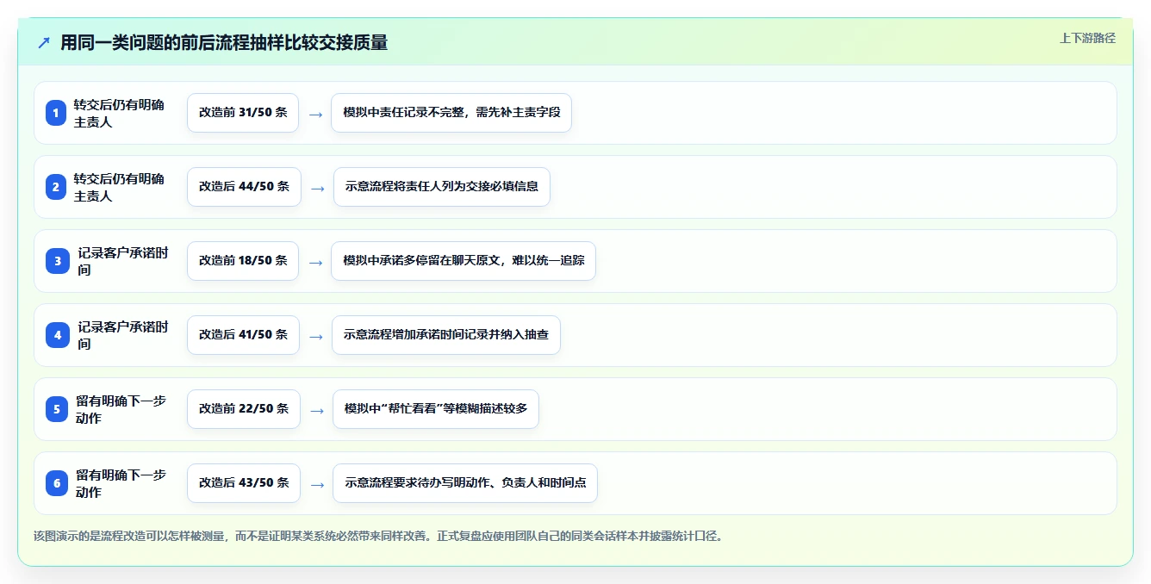The width and height of the screenshot is (1151, 584).
Task: Click the arrow after 改造前 22/50 条
Action: point(317,410)
